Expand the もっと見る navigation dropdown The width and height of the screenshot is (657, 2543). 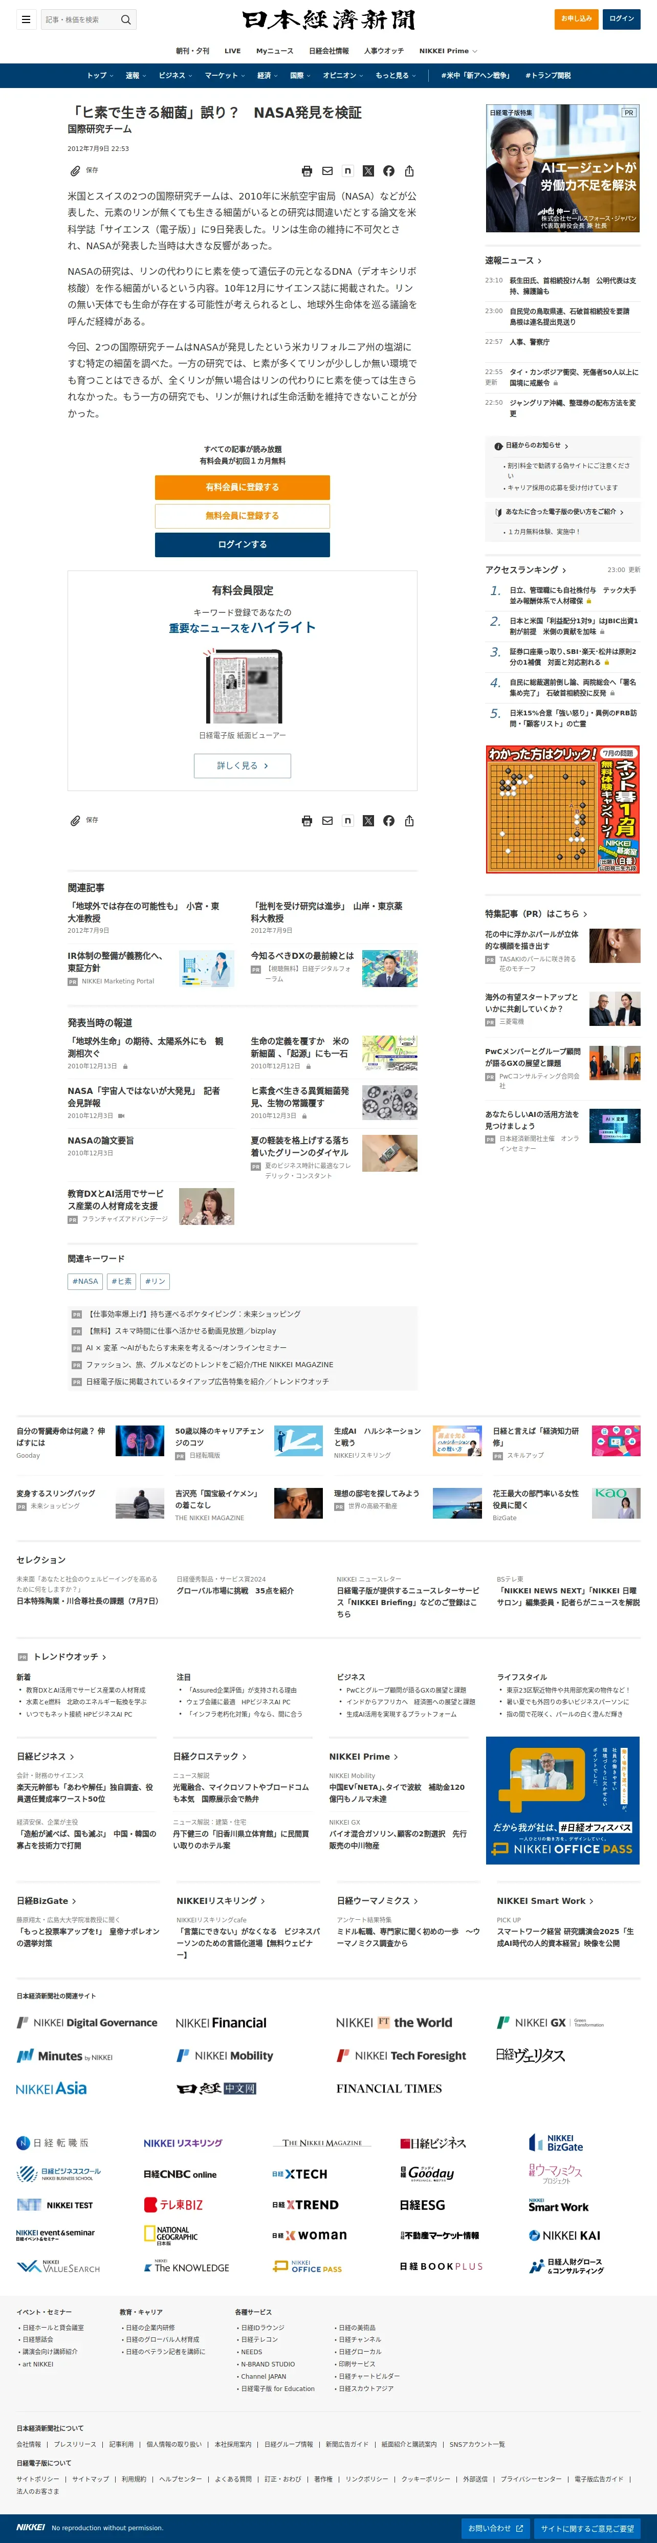coord(396,75)
